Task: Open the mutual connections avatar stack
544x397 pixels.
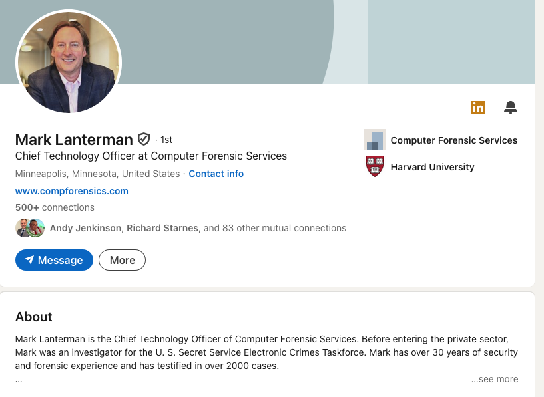Action: click(x=30, y=227)
